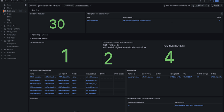Open the hamburger menu at top left
224x112 pixels.
pyautogui.click(x=2, y=1)
